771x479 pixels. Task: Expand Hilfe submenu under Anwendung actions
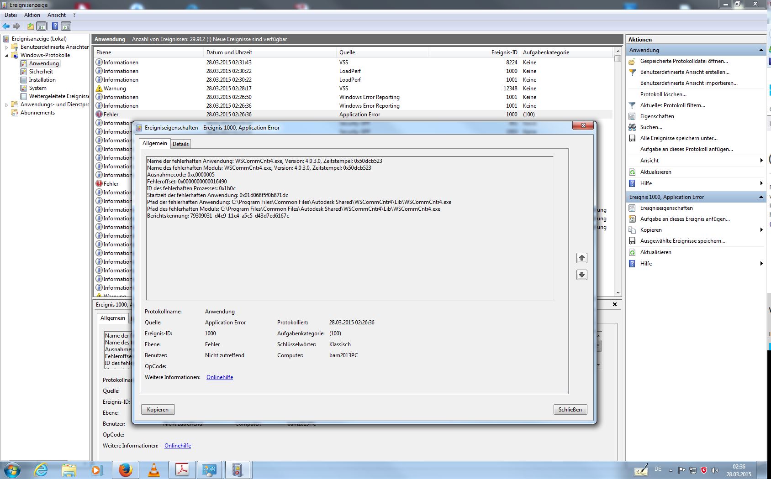[761, 183]
